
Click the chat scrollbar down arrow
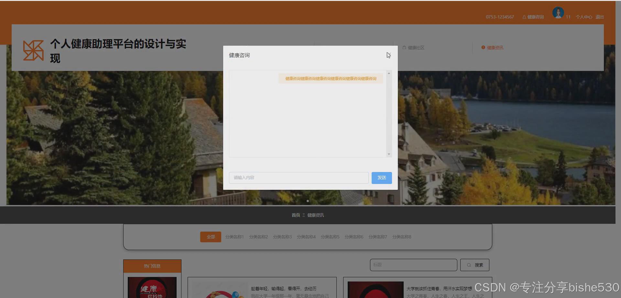pos(389,154)
